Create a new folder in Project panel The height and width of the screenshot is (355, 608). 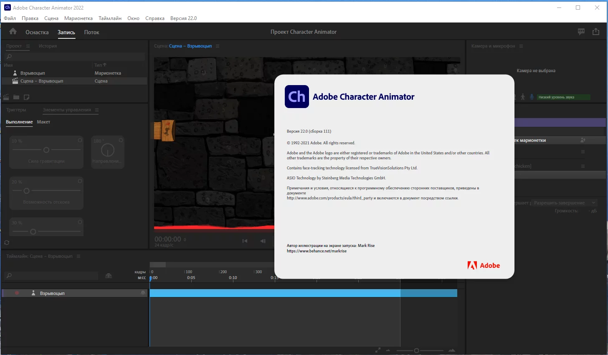[16, 97]
